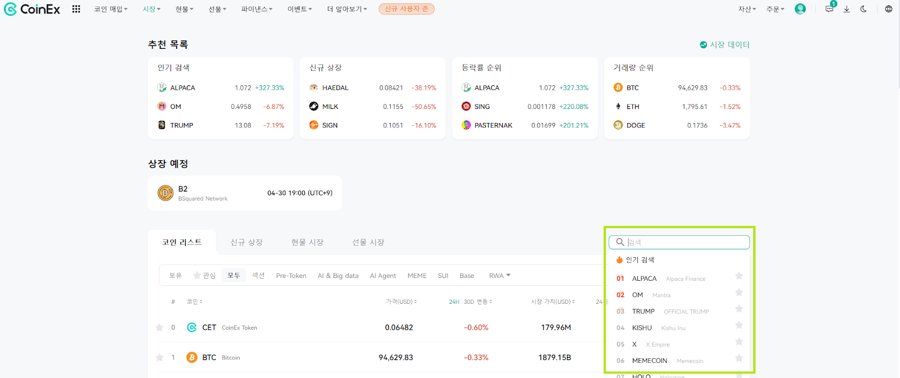The image size is (900, 378).
Task: Click the download app icon
Action: click(847, 9)
